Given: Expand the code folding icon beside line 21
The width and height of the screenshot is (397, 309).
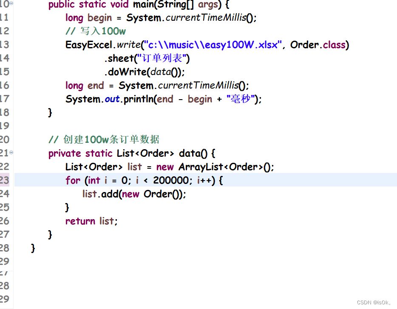Looking at the screenshot, I should [12, 151].
